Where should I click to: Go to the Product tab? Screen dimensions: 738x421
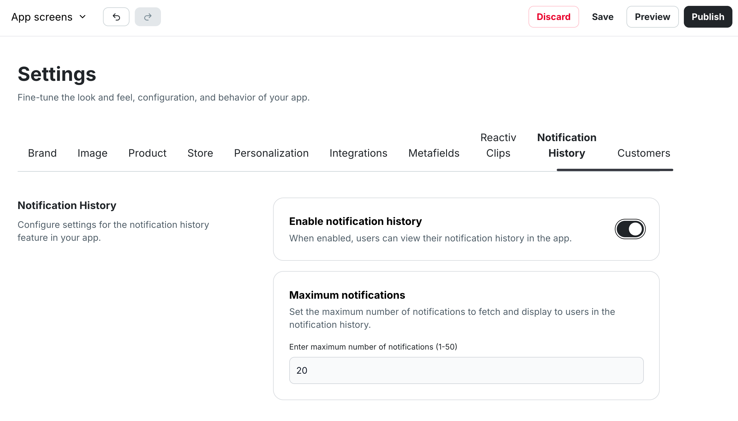click(147, 153)
